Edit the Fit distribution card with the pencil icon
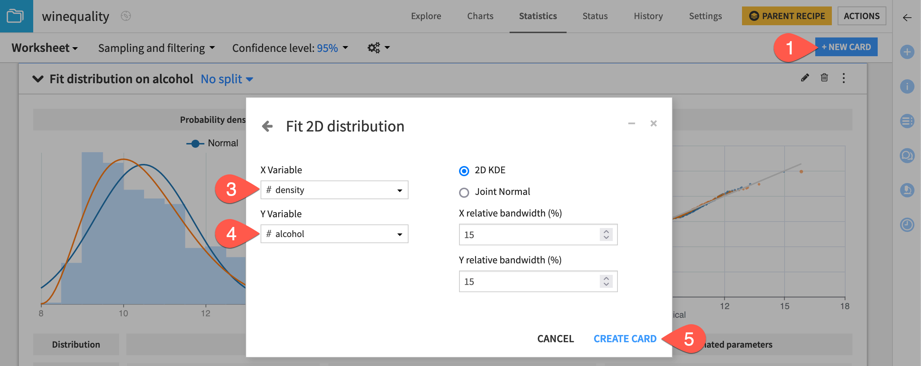This screenshot has width=921, height=366. click(x=805, y=78)
